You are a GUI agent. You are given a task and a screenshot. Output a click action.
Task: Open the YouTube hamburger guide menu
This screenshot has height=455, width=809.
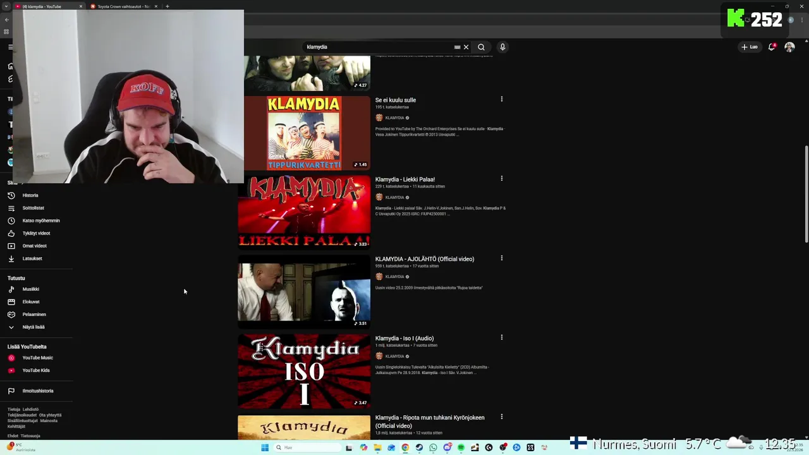pyautogui.click(x=10, y=47)
